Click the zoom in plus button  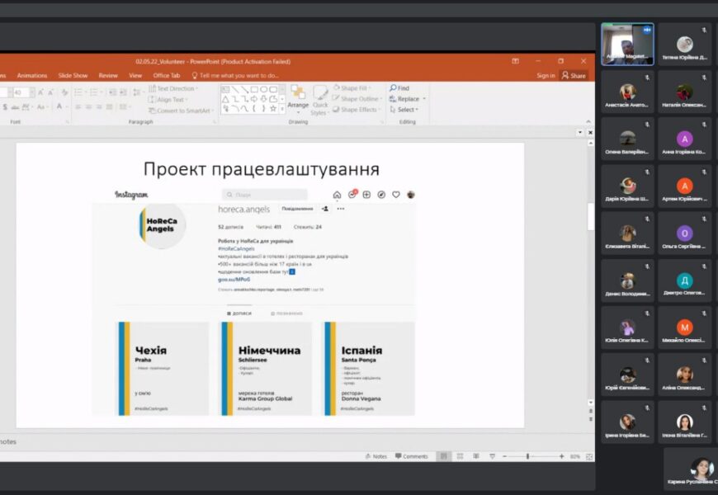[562, 456]
